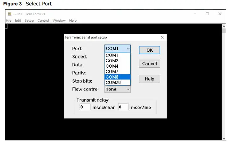Select COM2 in the port list

(x=118, y=61)
